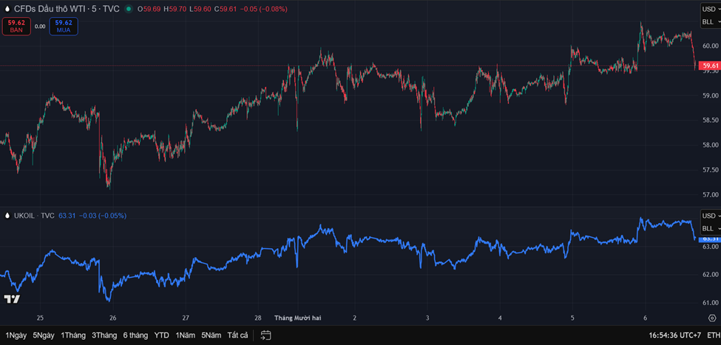Select the 1Ngày time range
Viewport: 721px width, 345px height.
pyautogui.click(x=16, y=335)
